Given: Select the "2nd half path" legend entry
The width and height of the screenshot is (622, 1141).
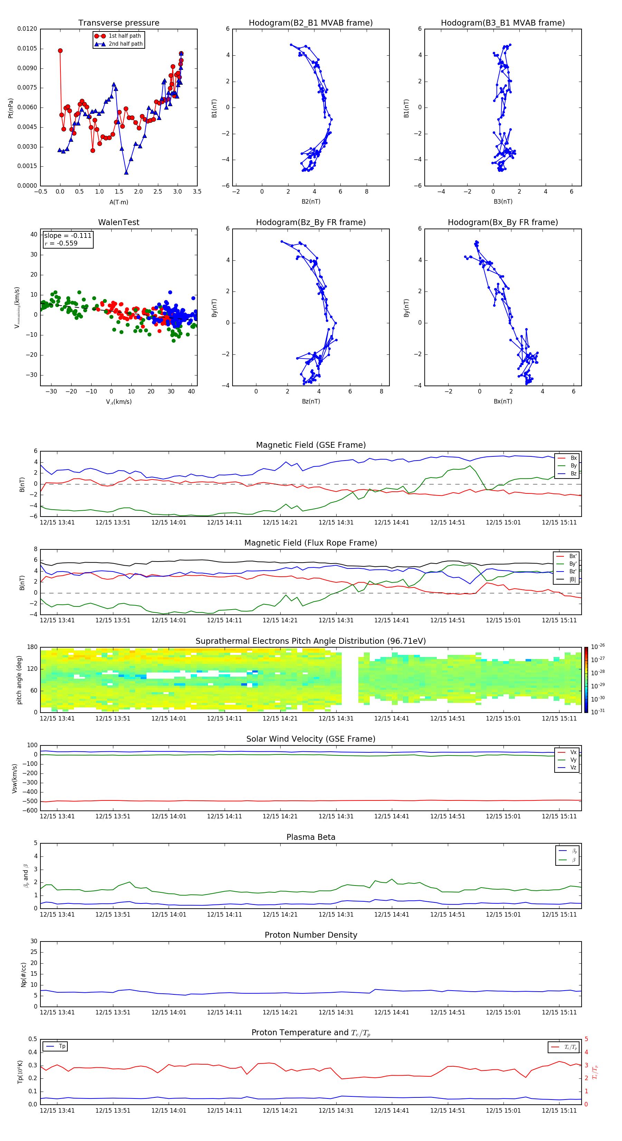Looking at the screenshot, I should (118, 44).
